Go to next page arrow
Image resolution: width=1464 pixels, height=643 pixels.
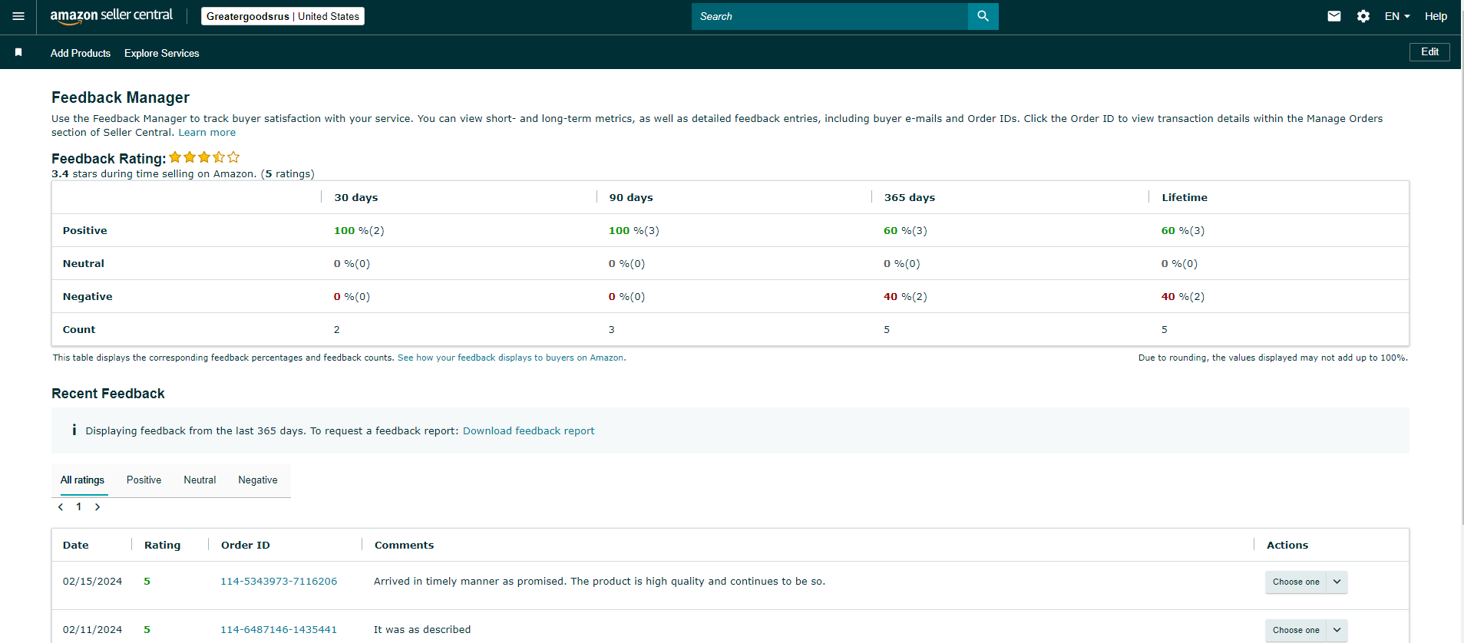tap(97, 507)
